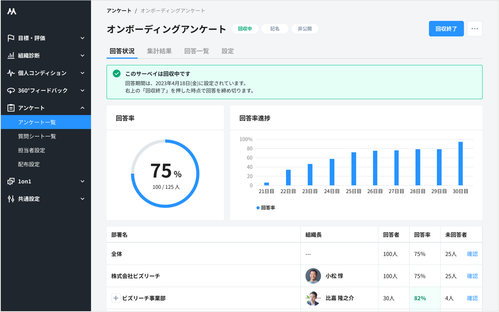
Task: Click the アンケート list icon in sidebar
Action: (11, 108)
